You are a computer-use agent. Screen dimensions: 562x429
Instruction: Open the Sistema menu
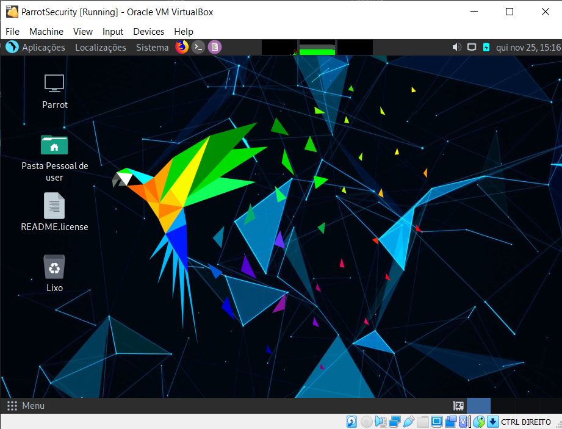coord(152,48)
